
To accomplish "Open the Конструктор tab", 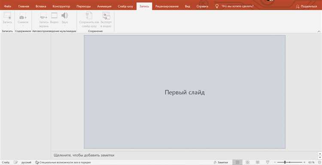I will (x=61, y=6).
